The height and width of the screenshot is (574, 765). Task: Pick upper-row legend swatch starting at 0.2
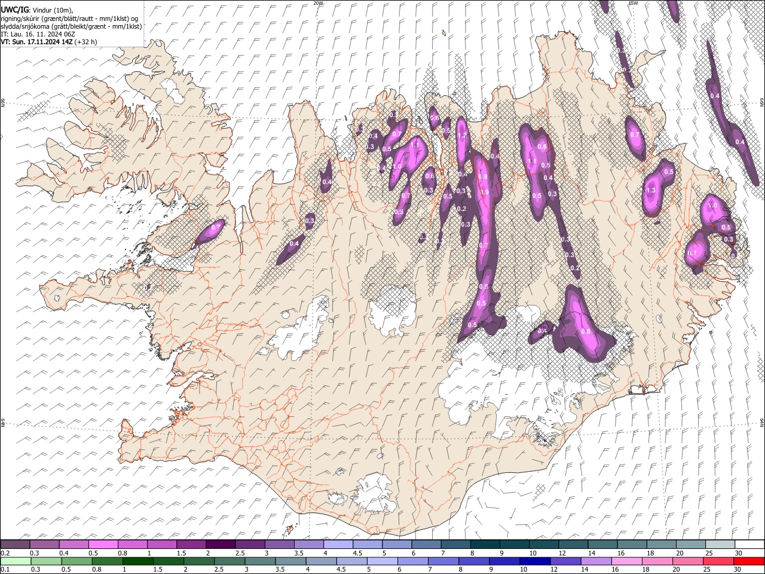15,545
